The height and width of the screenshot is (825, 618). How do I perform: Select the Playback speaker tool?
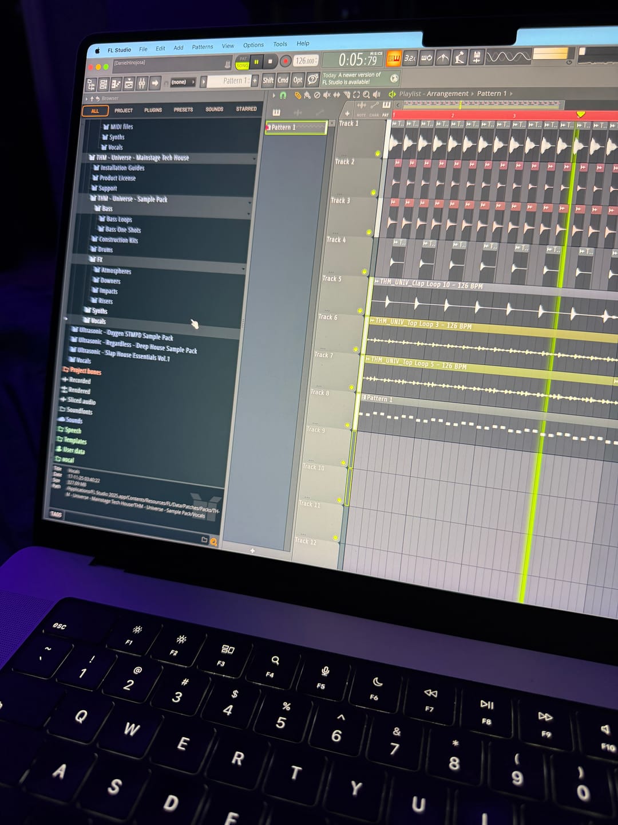click(376, 95)
